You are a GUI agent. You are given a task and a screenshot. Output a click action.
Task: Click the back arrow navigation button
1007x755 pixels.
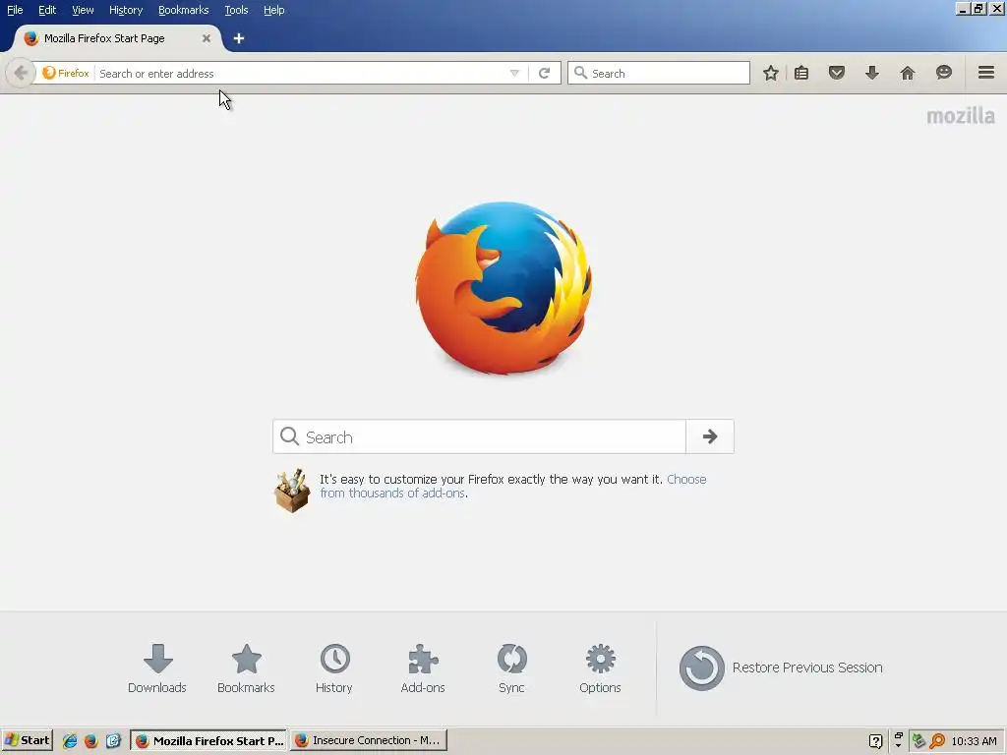coord(20,73)
